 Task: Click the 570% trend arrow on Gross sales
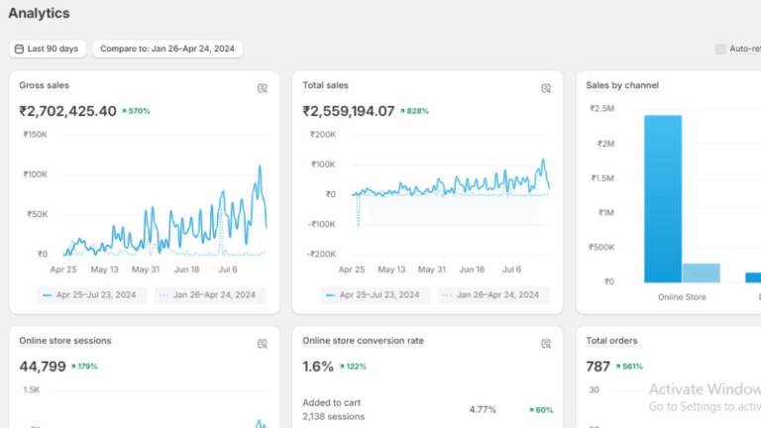(125, 111)
